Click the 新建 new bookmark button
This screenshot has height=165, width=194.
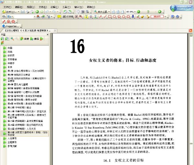[25, 39]
